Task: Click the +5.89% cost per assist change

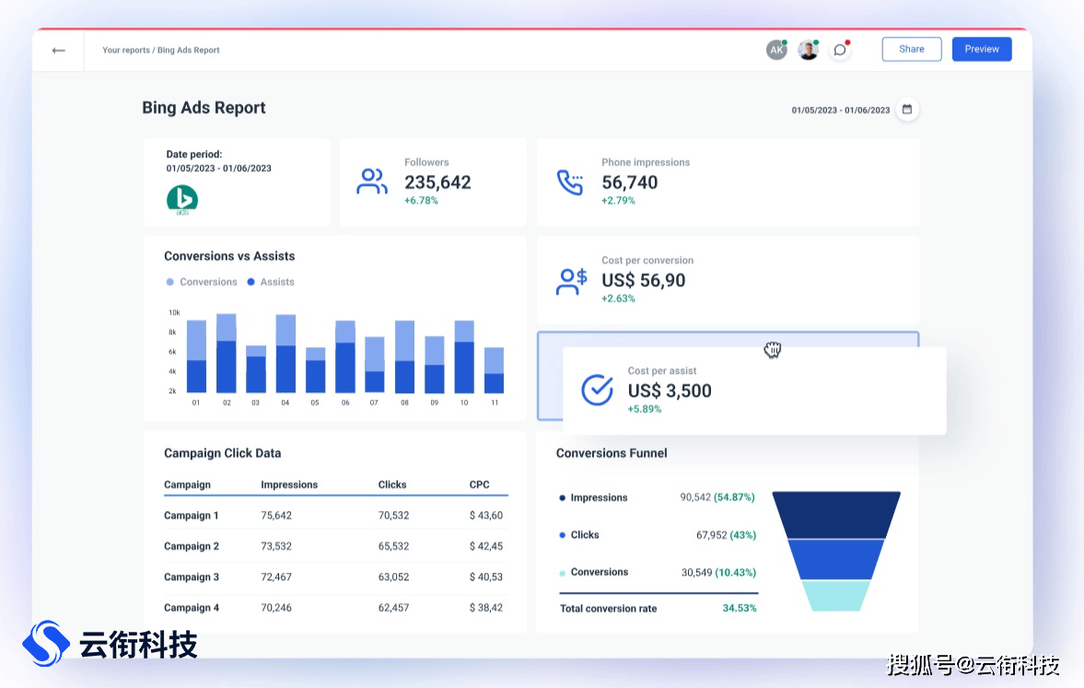Action: coord(645,409)
